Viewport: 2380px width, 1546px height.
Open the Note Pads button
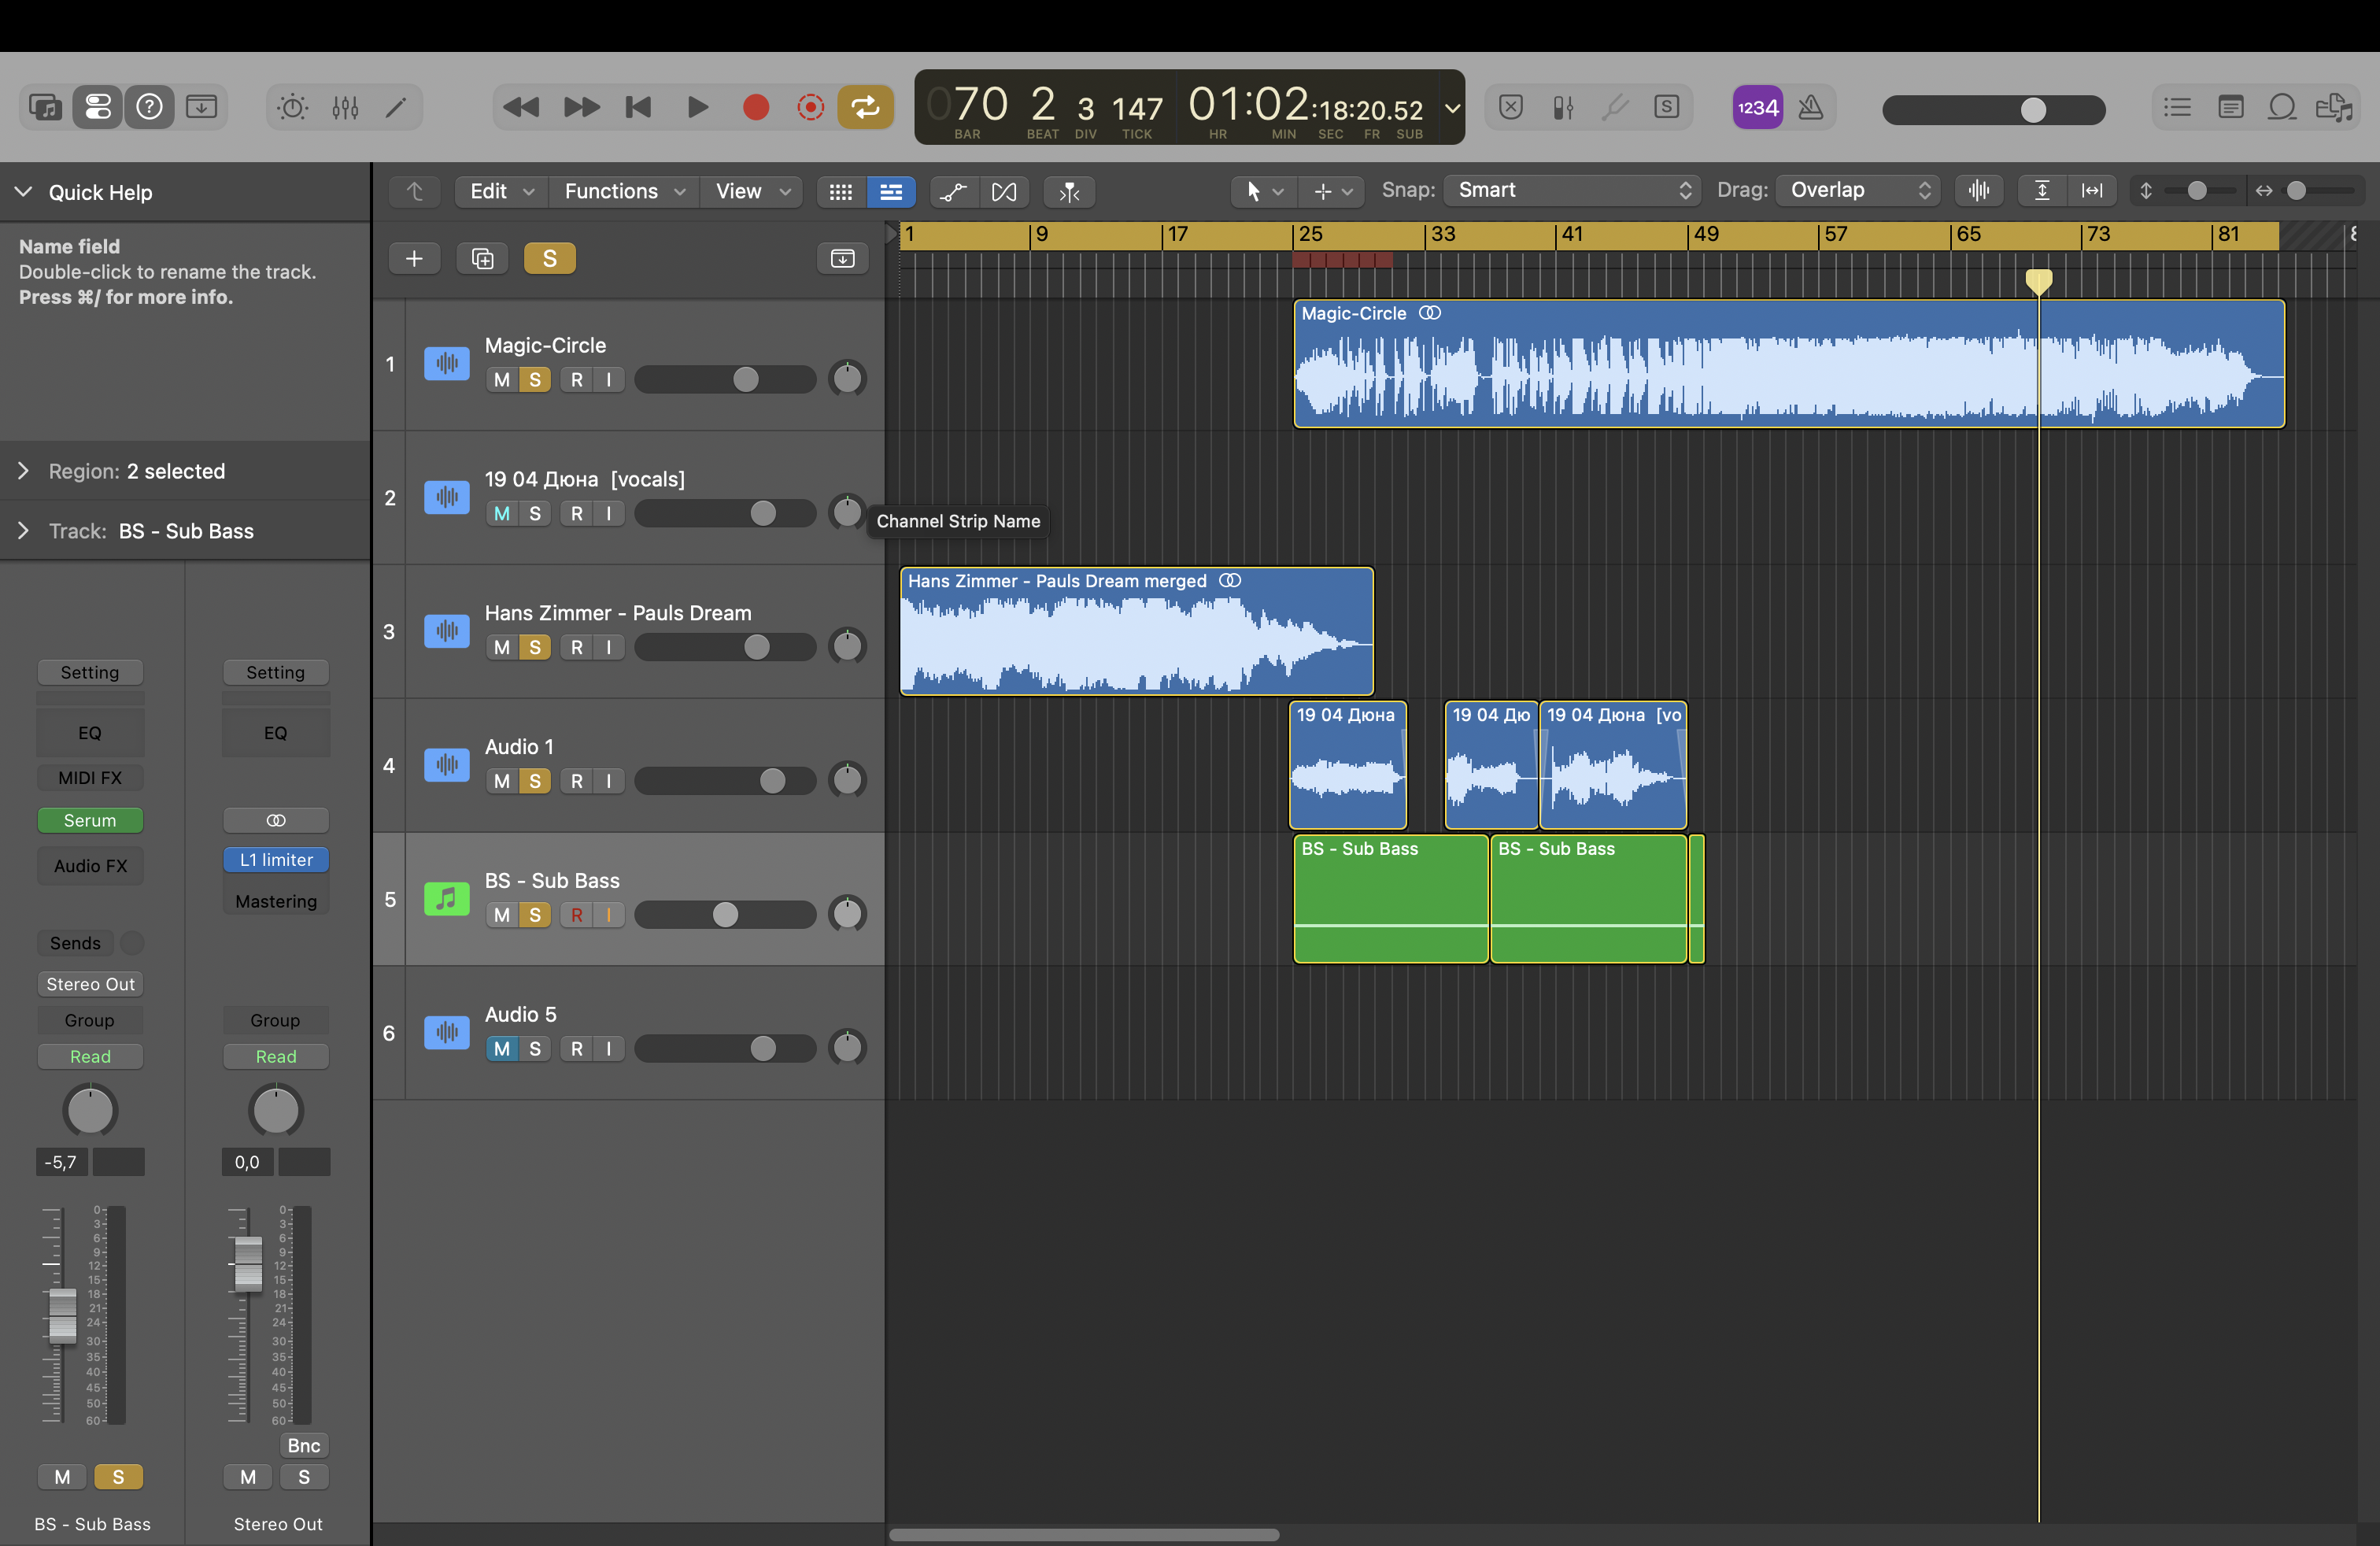(x=2230, y=107)
